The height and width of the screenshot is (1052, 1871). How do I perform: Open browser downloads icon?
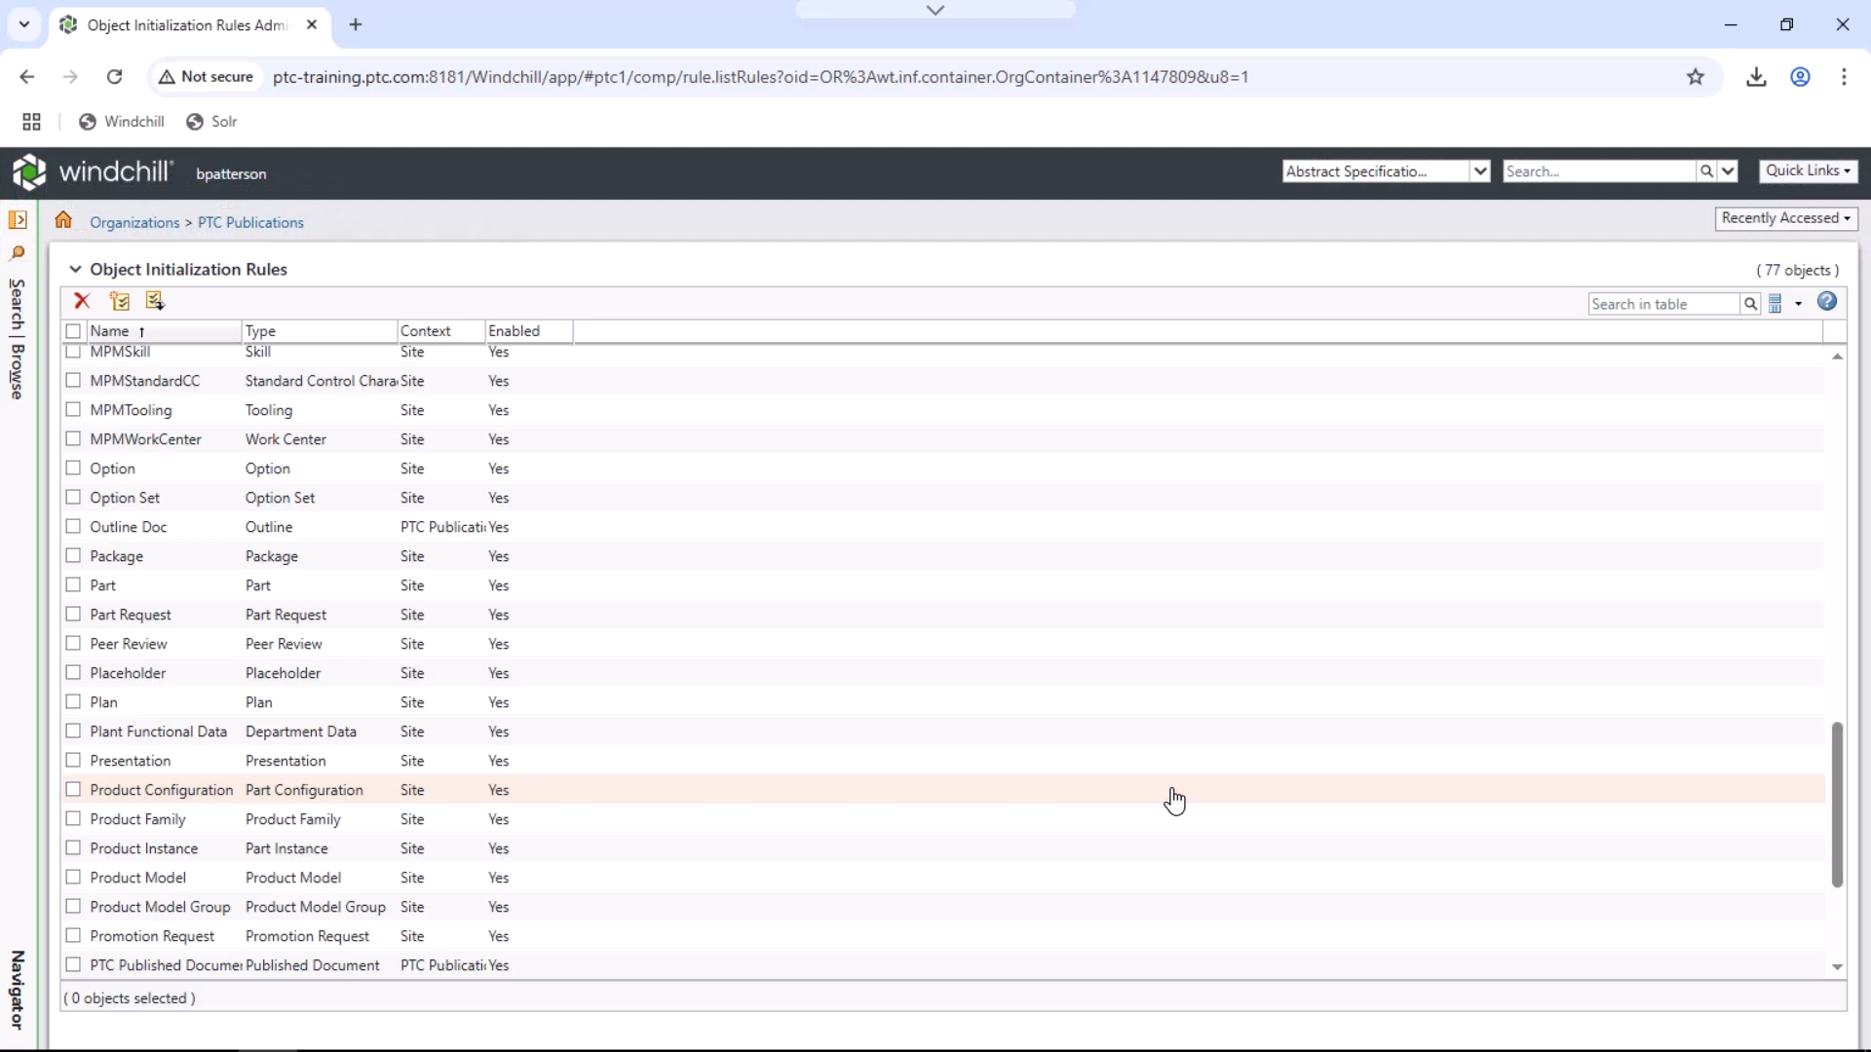(1756, 77)
